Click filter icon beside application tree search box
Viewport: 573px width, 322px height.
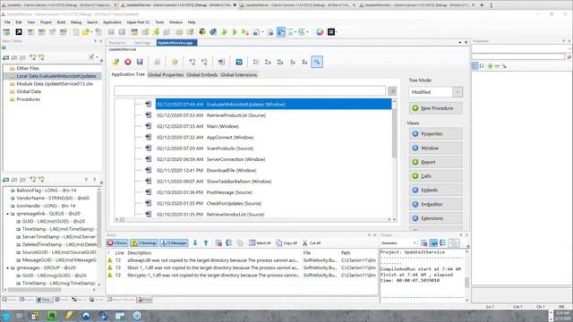pos(392,90)
